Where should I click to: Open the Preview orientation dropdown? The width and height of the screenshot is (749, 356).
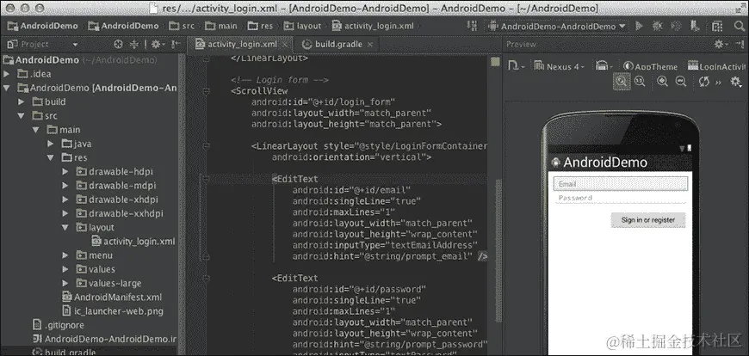point(604,66)
